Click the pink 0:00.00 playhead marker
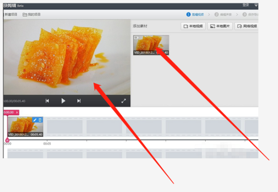Image resolution: width=278 pixels, height=192 pixels. [11, 112]
